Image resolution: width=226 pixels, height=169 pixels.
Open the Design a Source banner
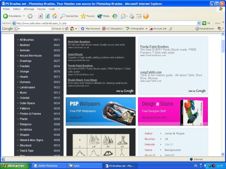[173, 111]
